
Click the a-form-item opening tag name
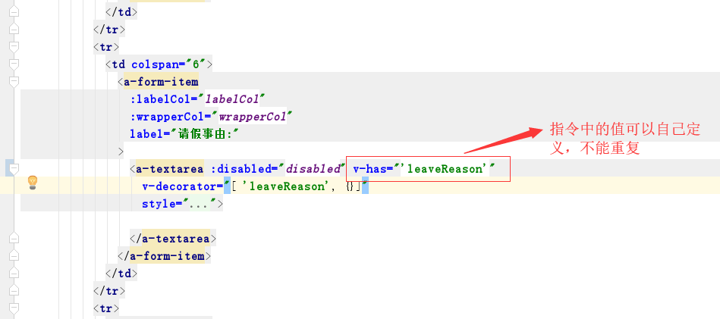(161, 82)
